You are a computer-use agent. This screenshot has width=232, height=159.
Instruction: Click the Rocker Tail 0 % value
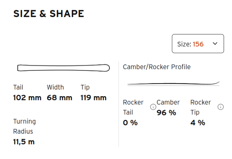(130, 122)
